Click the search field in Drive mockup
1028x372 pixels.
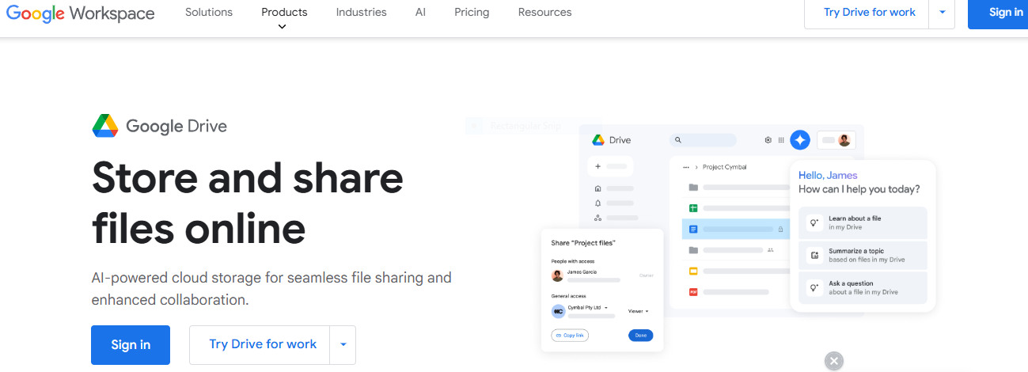pyautogui.click(x=703, y=140)
